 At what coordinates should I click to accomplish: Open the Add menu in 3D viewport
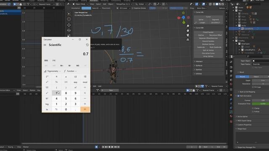click(x=105, y=4)
